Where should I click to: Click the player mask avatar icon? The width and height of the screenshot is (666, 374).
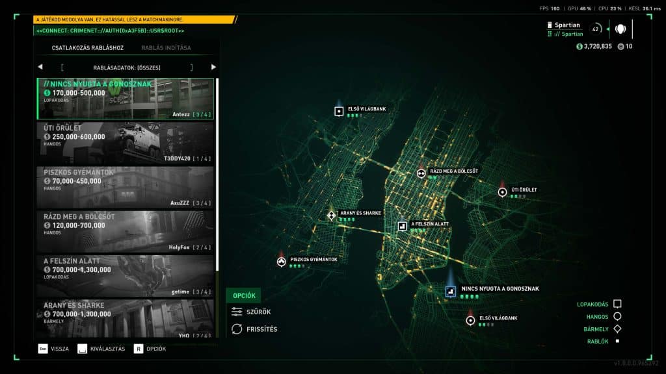click(x=620, y=29)
